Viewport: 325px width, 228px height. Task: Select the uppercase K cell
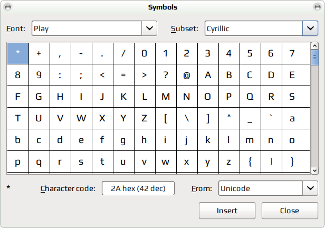[x=123, y=97]
